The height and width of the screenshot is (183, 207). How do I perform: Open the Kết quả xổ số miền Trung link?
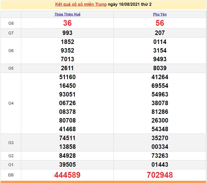[x=81, y=4]
